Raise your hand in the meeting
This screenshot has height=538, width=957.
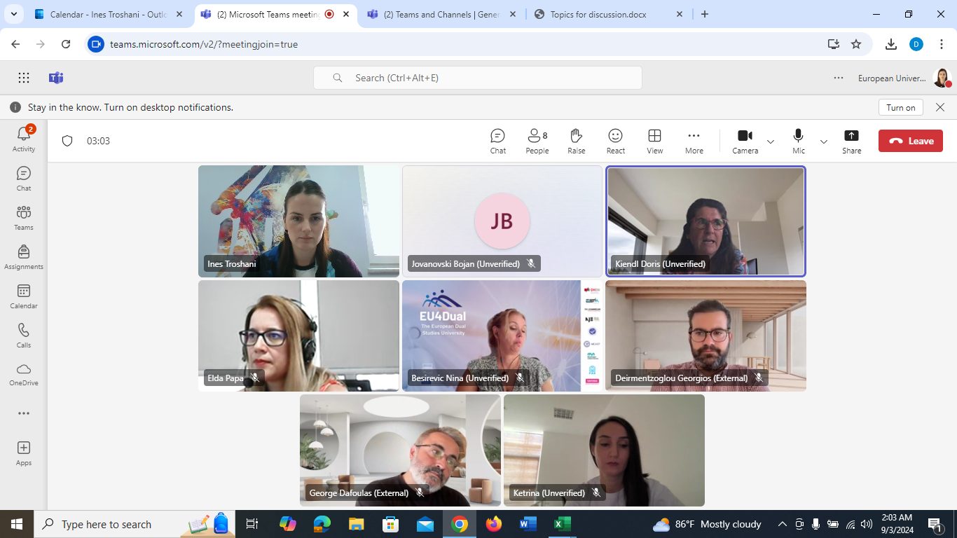coord(576,141)
